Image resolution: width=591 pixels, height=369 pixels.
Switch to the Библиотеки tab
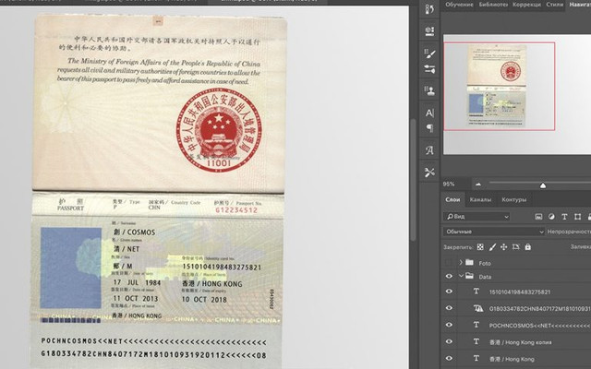[x=493, y=5]
